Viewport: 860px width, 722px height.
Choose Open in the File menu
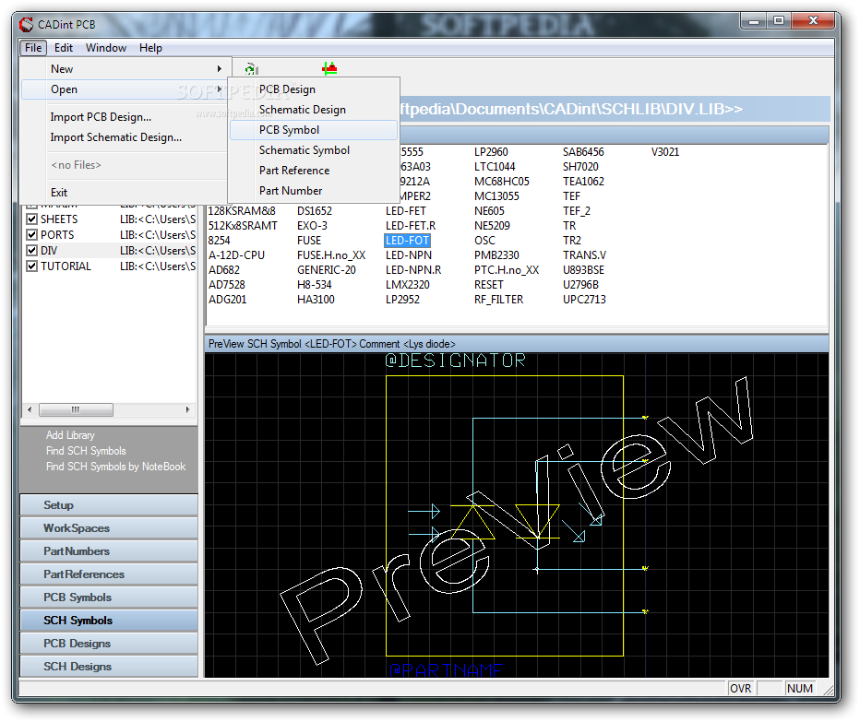pos(124,89)
